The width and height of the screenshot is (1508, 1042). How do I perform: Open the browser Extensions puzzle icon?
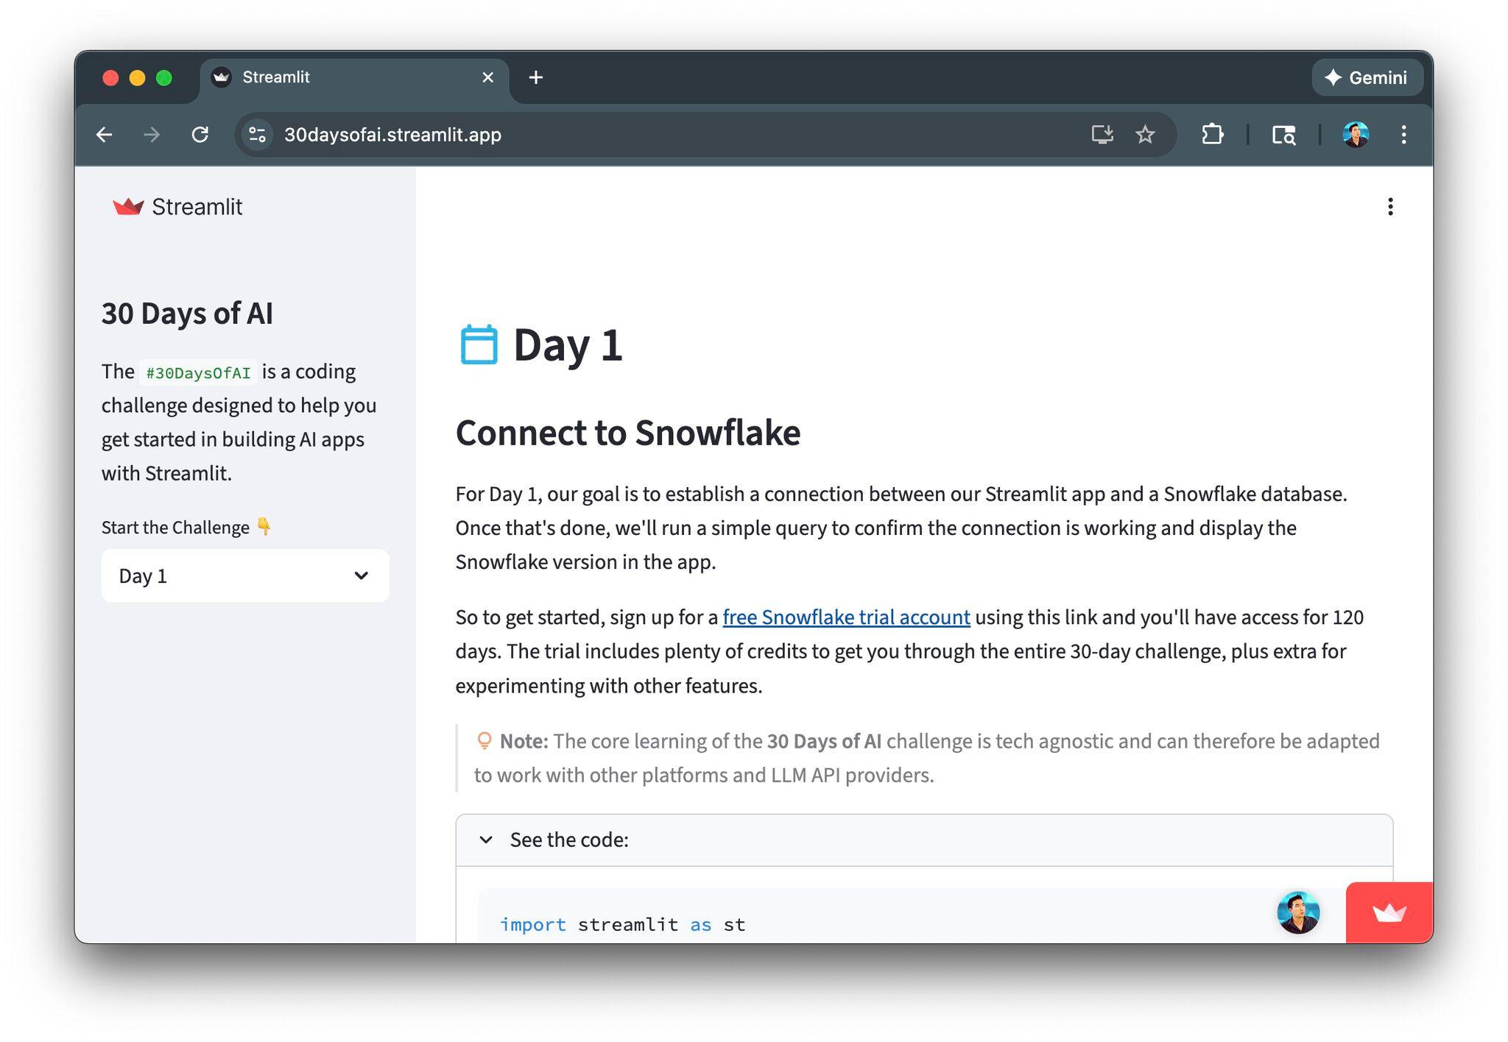[1212, 135]
